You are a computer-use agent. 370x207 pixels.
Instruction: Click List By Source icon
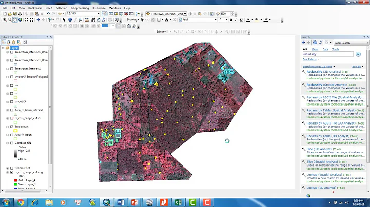pyautogui.click(x=9, y=43)
